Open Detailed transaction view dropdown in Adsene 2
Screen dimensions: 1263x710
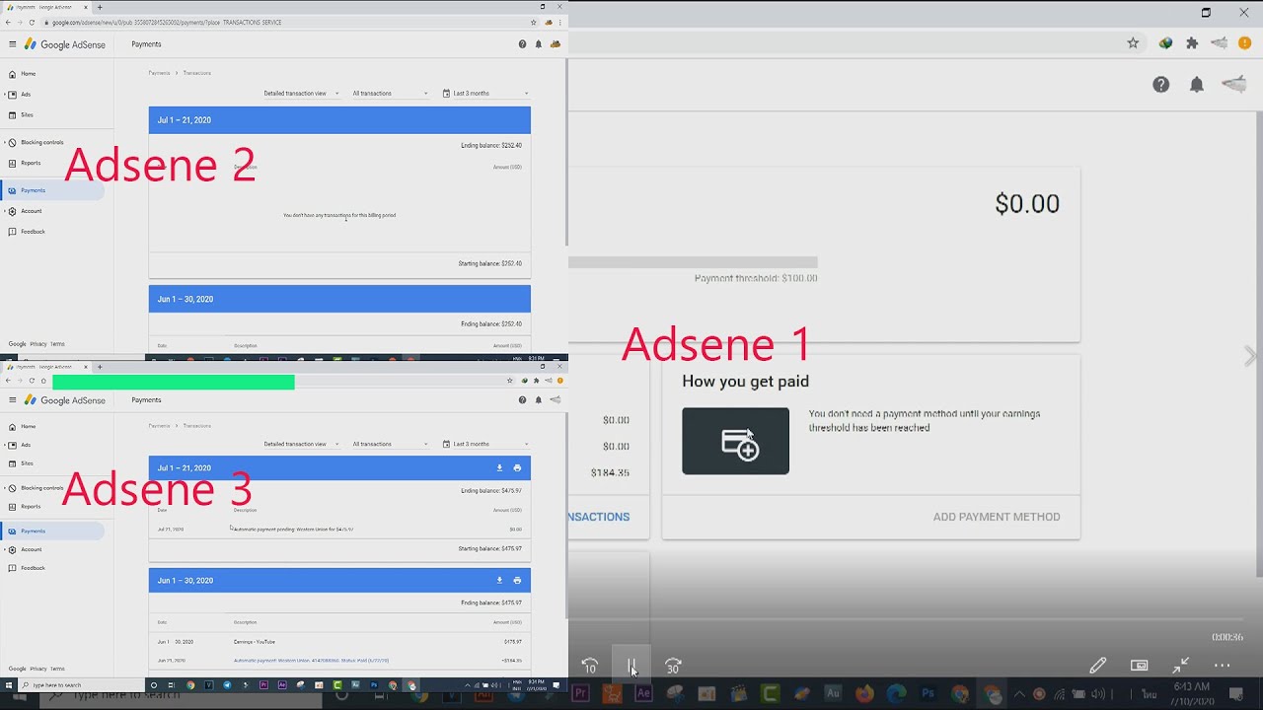(301, 94)
